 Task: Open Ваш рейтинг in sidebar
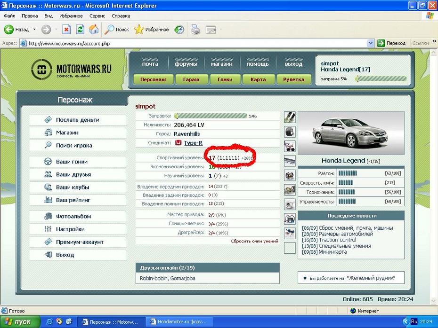click(x=78, y=200)
